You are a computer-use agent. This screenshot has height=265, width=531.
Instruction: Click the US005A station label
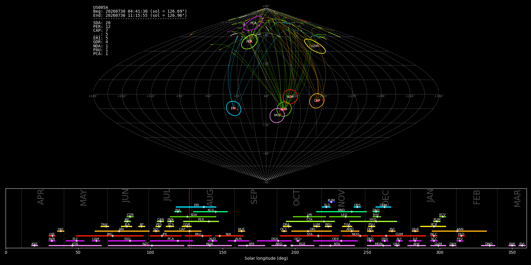(101, 8)
